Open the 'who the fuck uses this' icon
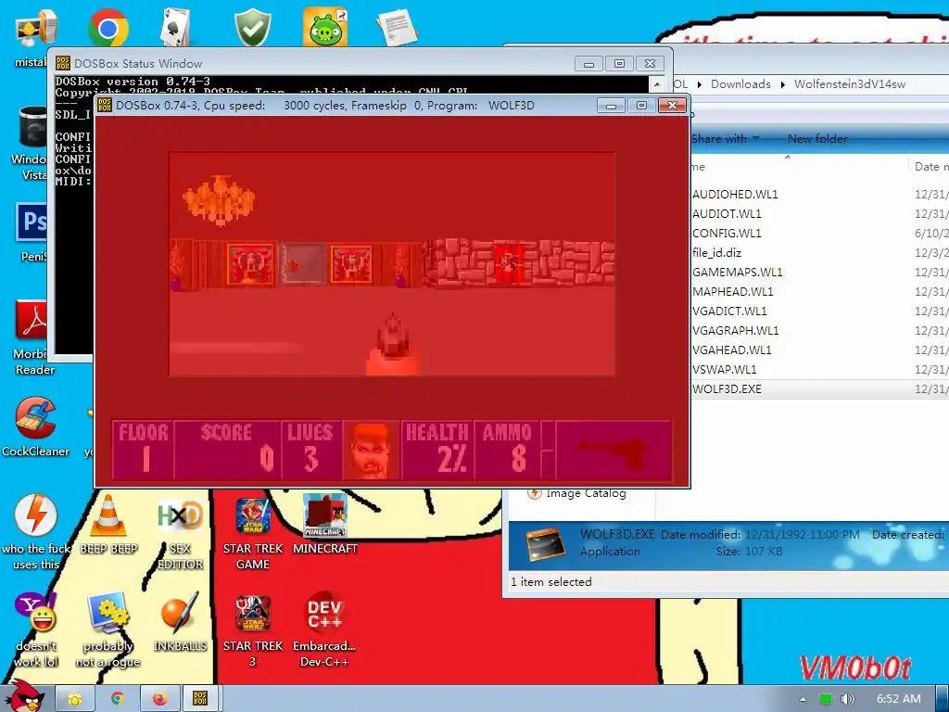Image resolution: width=949 pixels, height=712 pixels. [x=36, y=531]
